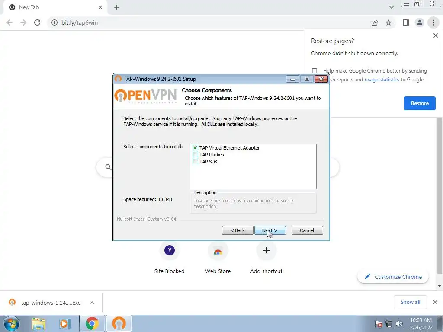Open a new Chrome tab
Screen dimensions: 443x332
pyautogui.click(x=117, y=7)
